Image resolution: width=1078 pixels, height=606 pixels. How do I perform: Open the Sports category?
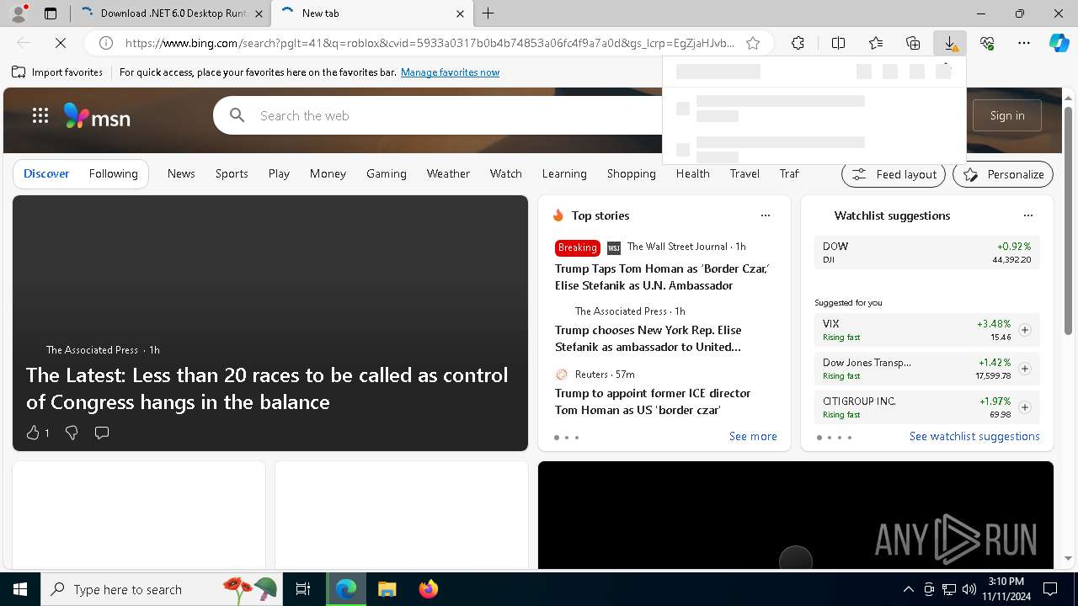tap(232, 174)
